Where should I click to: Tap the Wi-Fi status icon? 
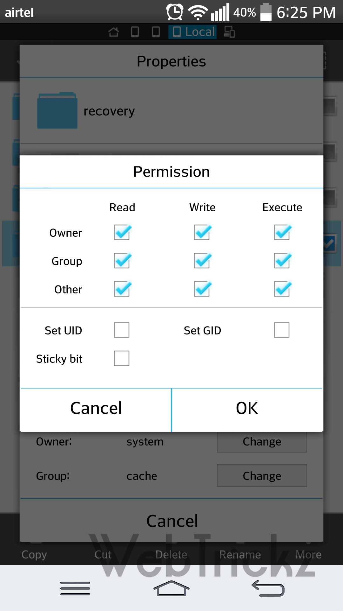[198, 13]
